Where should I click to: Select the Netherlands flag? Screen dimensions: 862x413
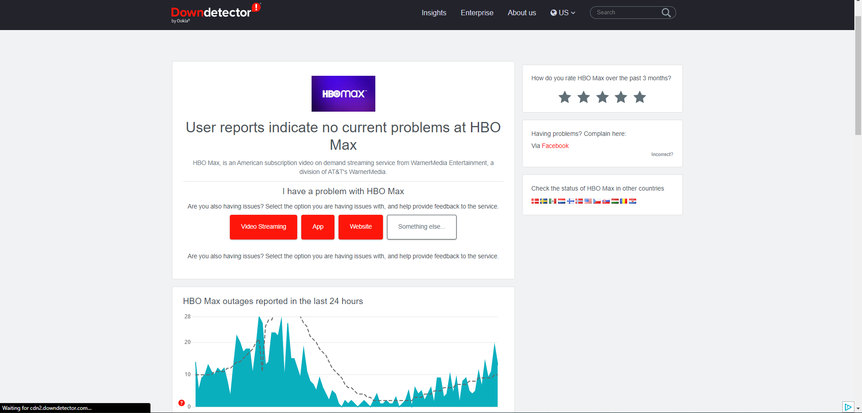click(x=562, y=201)
